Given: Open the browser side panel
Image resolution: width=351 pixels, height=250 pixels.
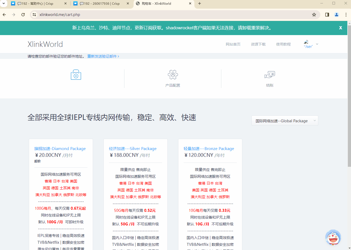Looking at the screenshot, I should coord(327,15).
